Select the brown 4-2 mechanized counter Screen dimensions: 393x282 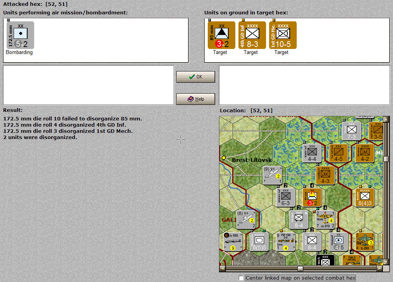point(365,153)
